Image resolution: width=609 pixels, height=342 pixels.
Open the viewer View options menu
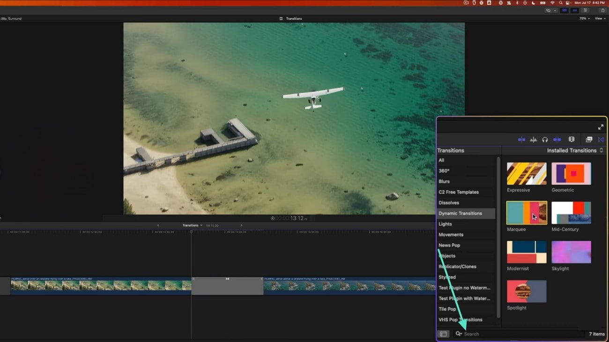point(600,18)
